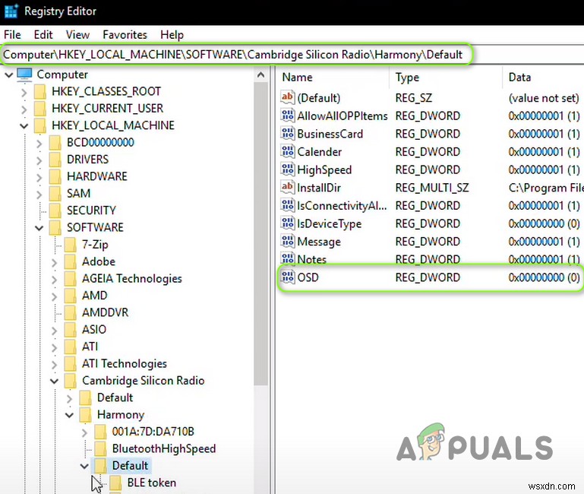Screen dimensions: 584x494
Task: Click the ASIO folder icon
Action: point(71,330)
